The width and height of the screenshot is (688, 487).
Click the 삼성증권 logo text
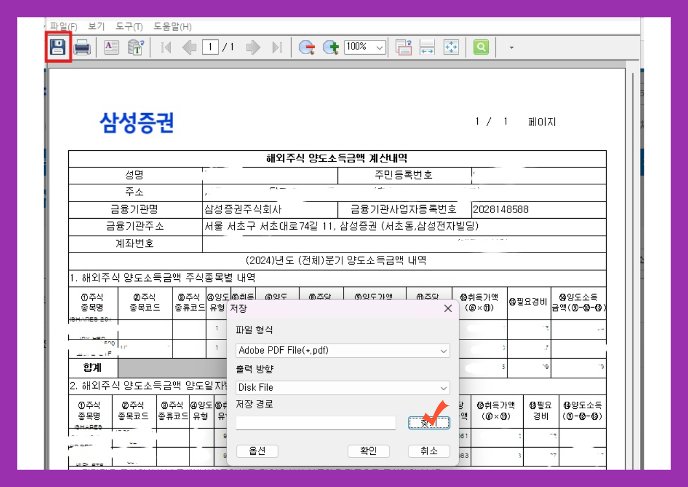point(137,122)
